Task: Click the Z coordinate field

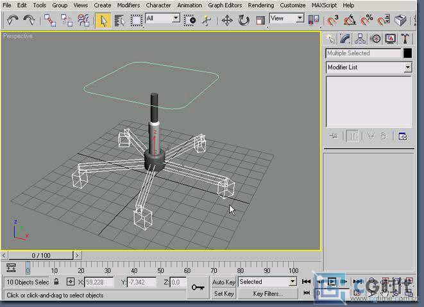Action: (178, 282)
